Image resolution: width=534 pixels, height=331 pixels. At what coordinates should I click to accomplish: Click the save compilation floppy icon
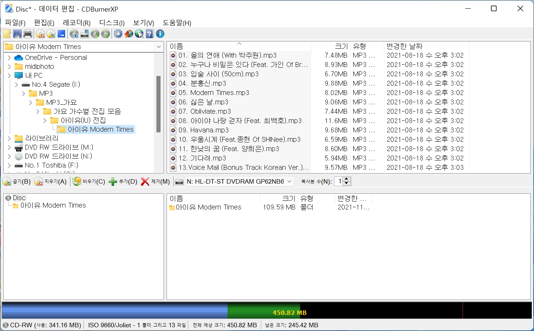tap(17, 34)
